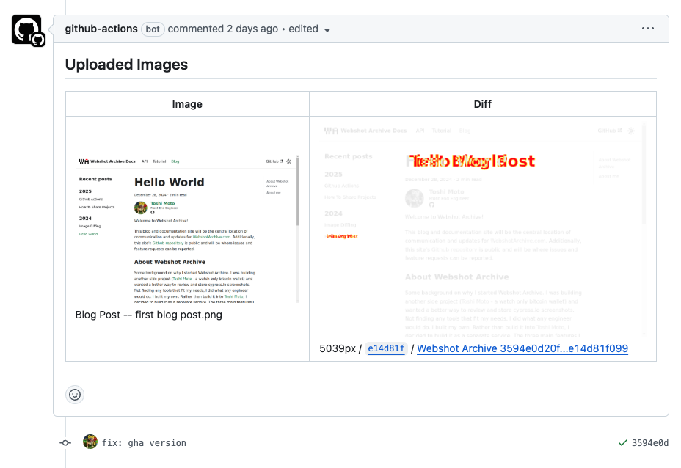Click the github-actions bot avatar
The height and width of the screenshot is (468, 681).
pyautogui.click(x=27, y=30)
